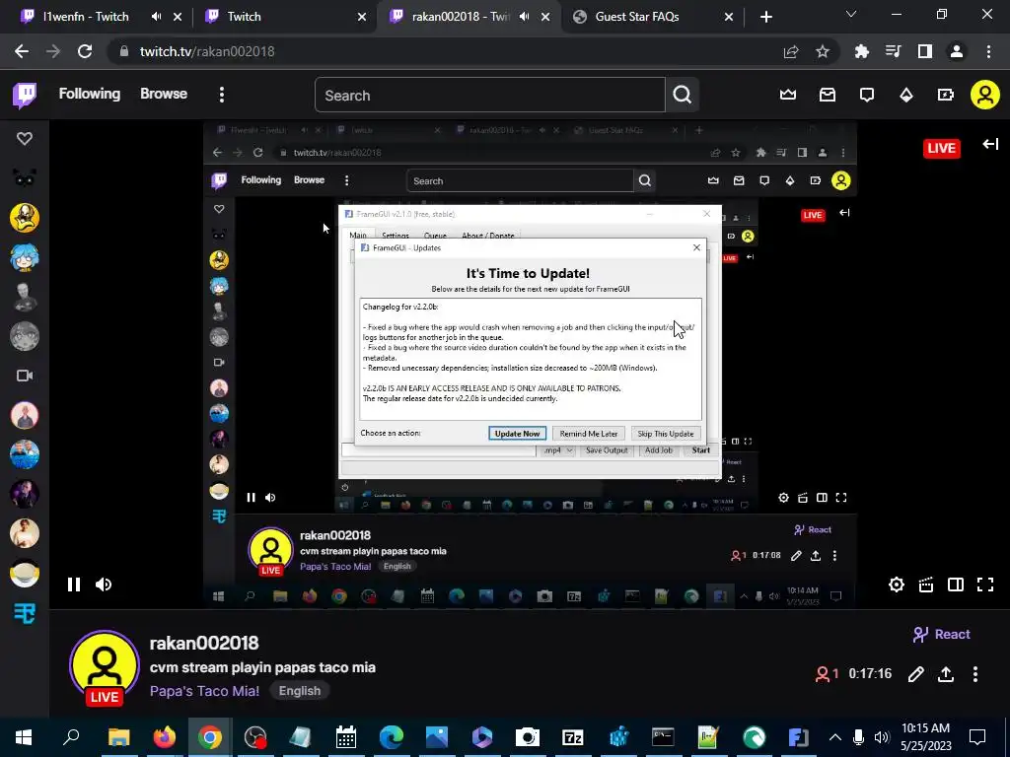
Task: Share the stream with the upload icon
Action: pos(946,674)
